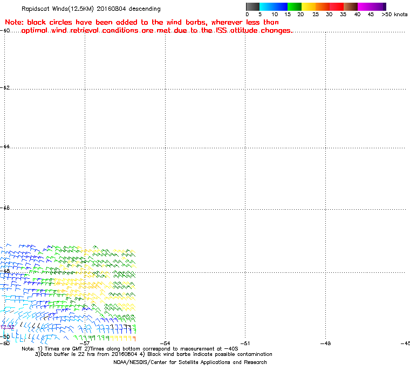Click the title 'Rapidscat Winds(12.5KM) 20160804 descending'
The height and width of the screenshot is (371, 410).
(x=91, y=9)
